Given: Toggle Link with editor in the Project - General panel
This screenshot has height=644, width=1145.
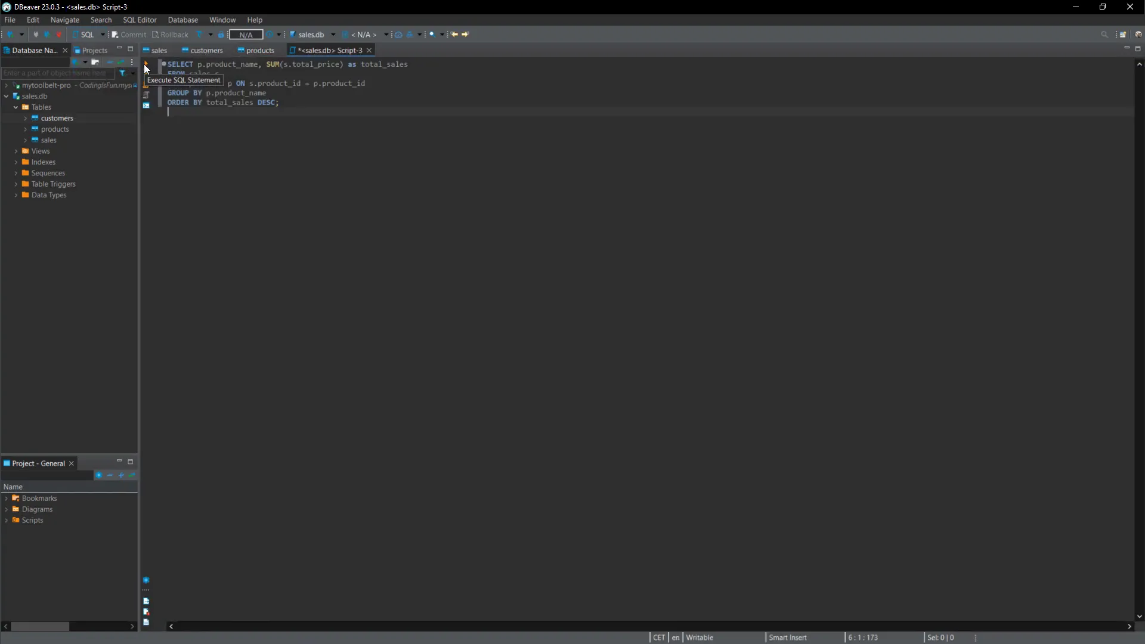Looking at the screenshot, I should pos(132,475).
